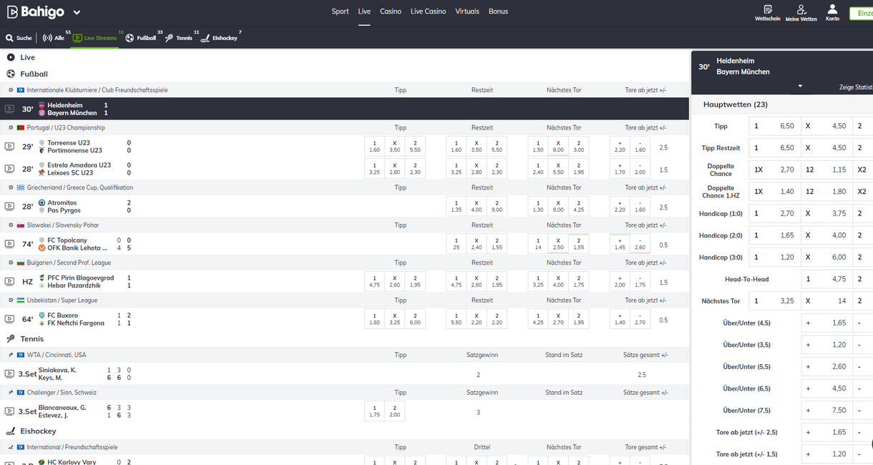The width and height of the screenshot is (873, 465).
Task: Click soccer ball icon by Fußball heading
Action: [11, 74]
